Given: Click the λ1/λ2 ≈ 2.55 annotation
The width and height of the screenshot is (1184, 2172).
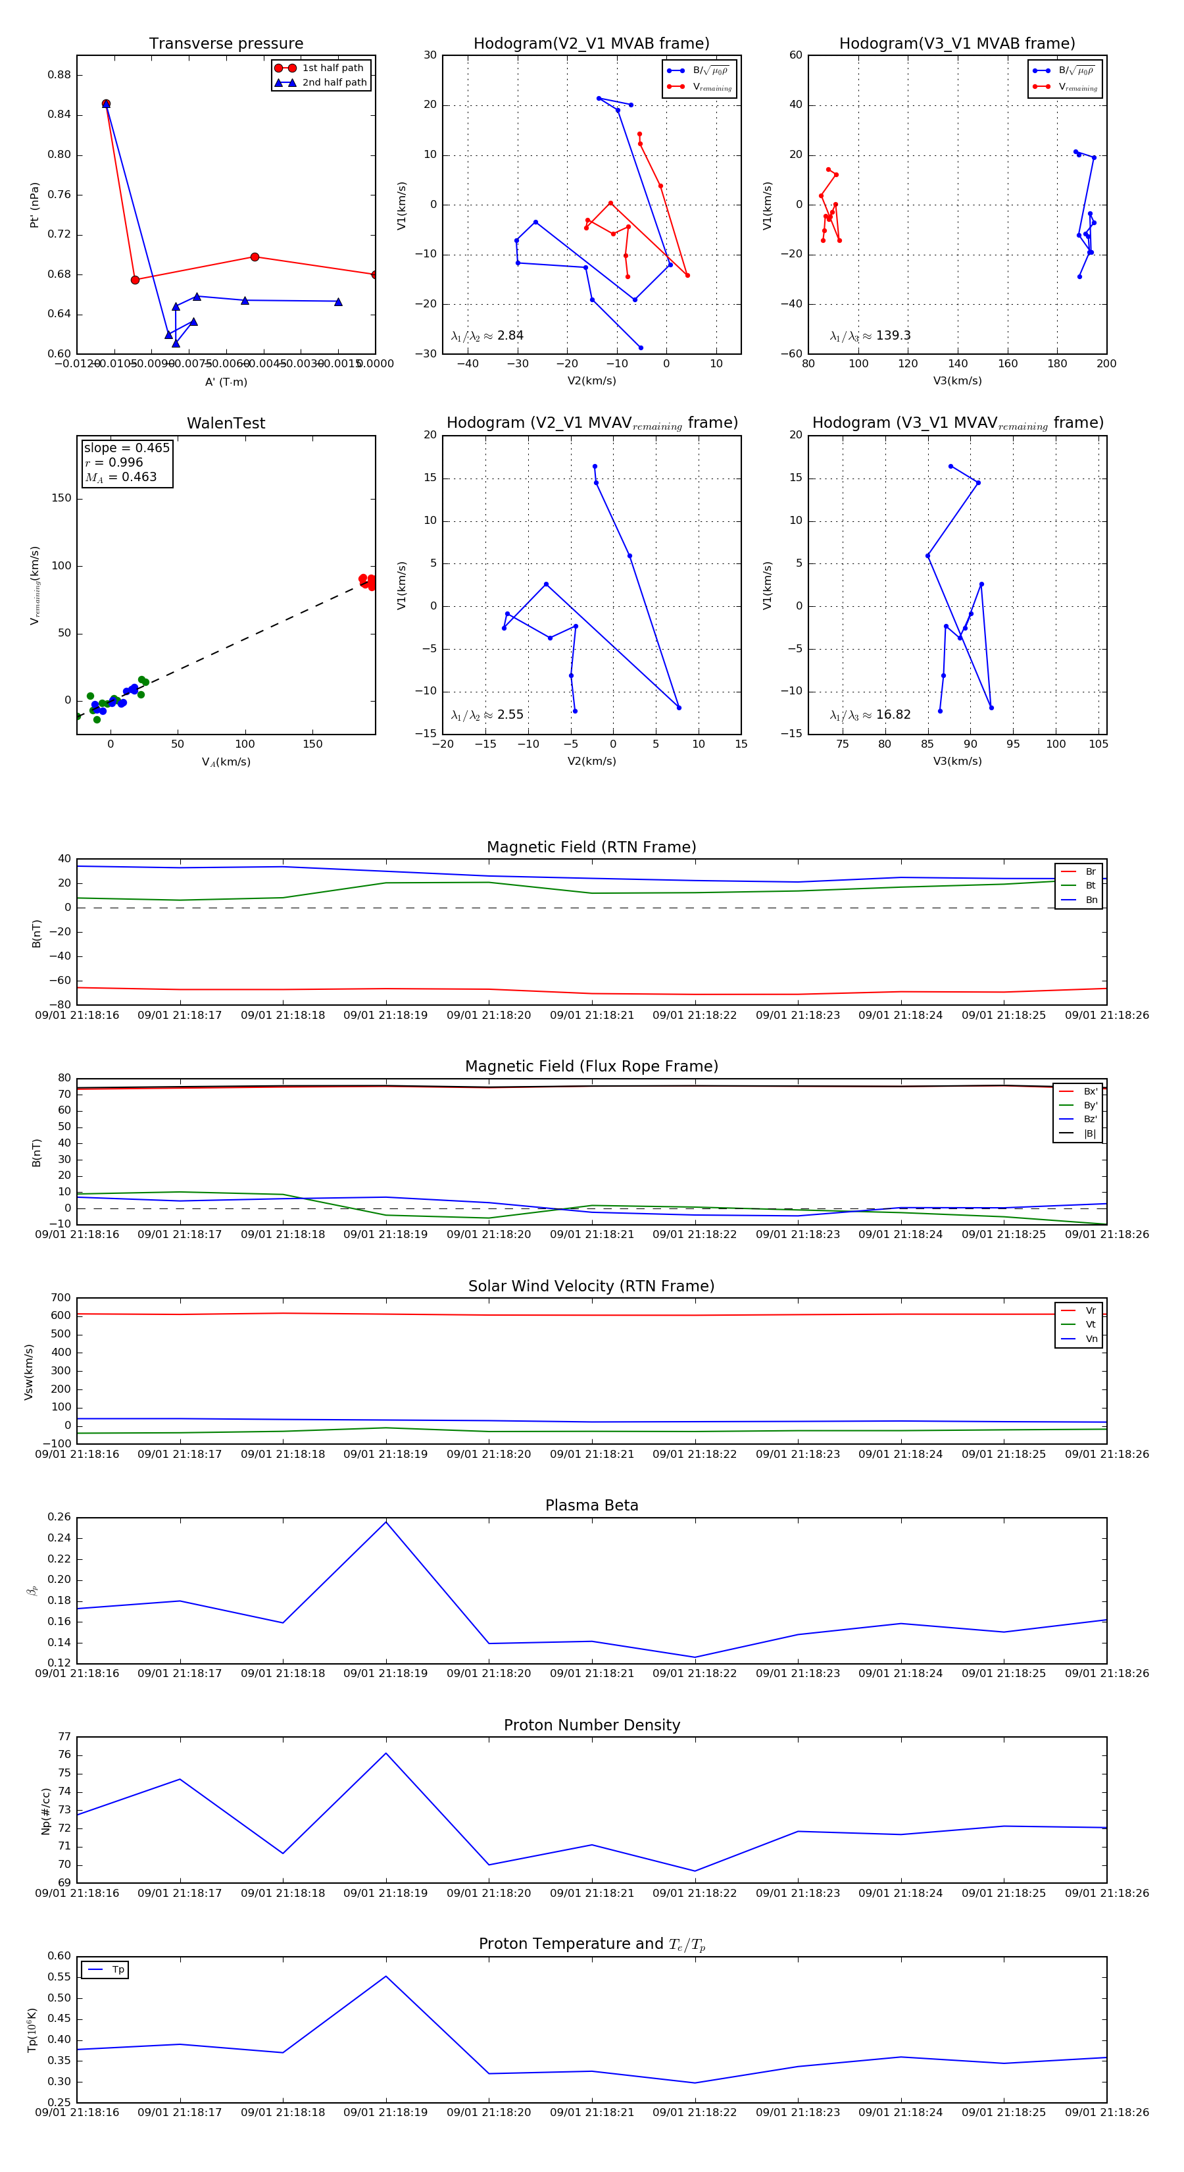Looking at the screenshot, I should (487, 715).
